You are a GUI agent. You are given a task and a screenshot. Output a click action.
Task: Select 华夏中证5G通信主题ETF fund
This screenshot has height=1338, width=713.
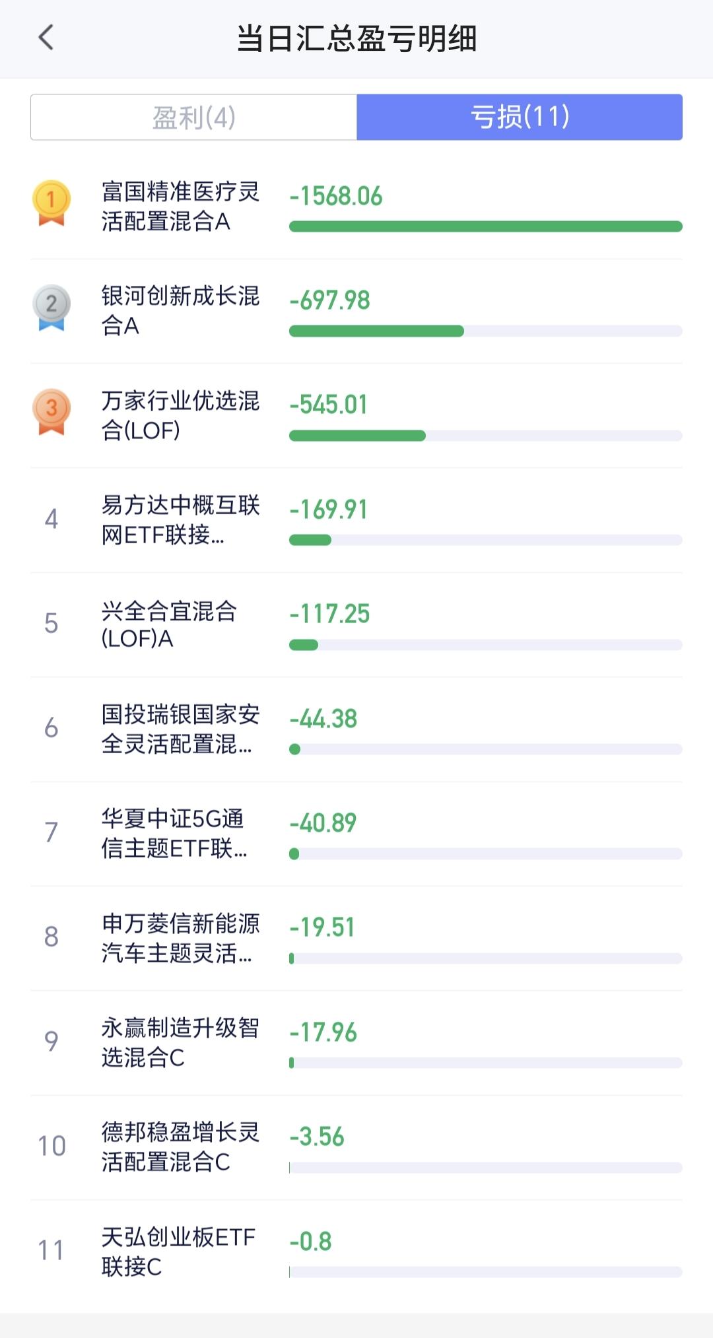tap(356, 834)
